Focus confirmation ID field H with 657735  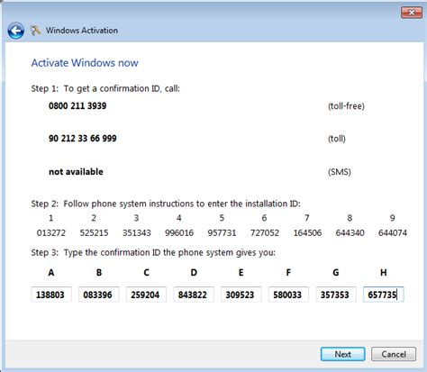384,295
